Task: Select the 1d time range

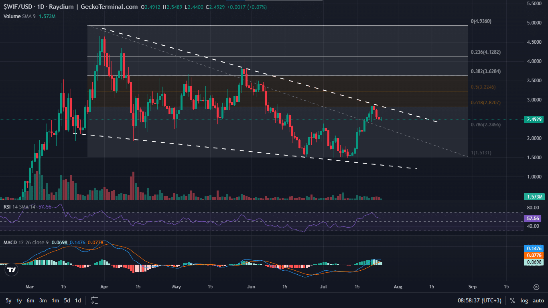Action: tap(78, 300)
